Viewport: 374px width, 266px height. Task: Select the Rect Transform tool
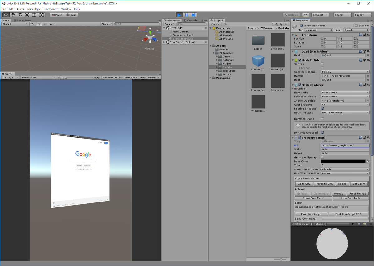(x=35, y=15)
